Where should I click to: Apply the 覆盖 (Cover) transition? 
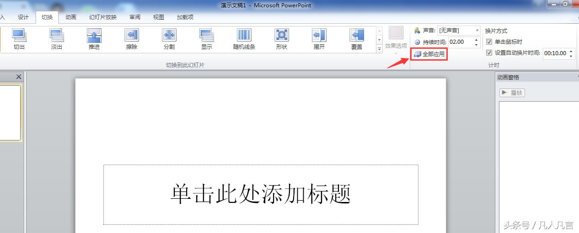point(357,39)
